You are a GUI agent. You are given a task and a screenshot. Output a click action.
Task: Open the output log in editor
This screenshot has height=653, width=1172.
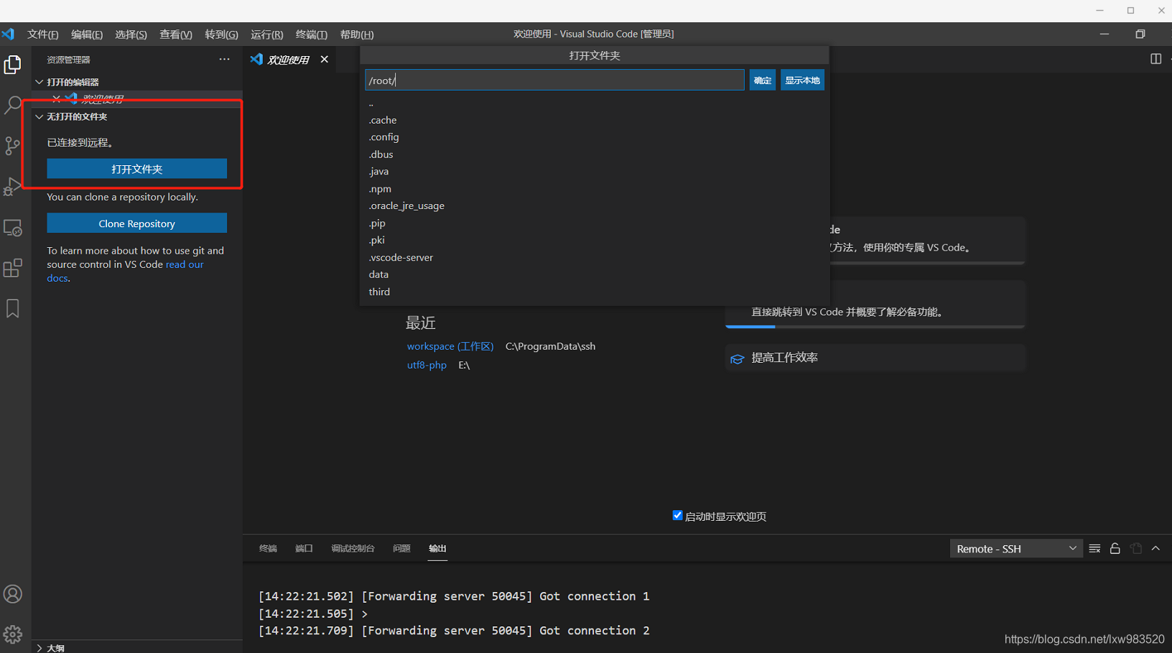tap(1136, 549)
